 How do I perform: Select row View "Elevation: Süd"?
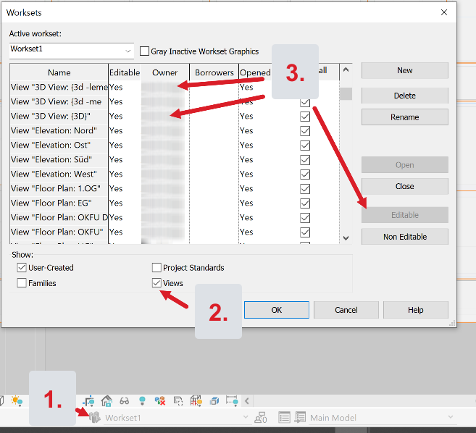[x=59, y=159]
